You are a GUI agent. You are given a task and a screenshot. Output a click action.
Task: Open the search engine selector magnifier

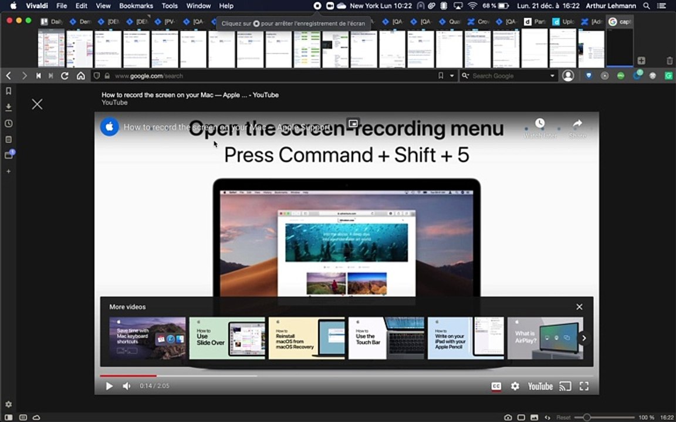465,76
